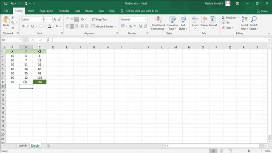Open the font name dropdown
Screen dimensions: 272x153
tap(42, 20)
